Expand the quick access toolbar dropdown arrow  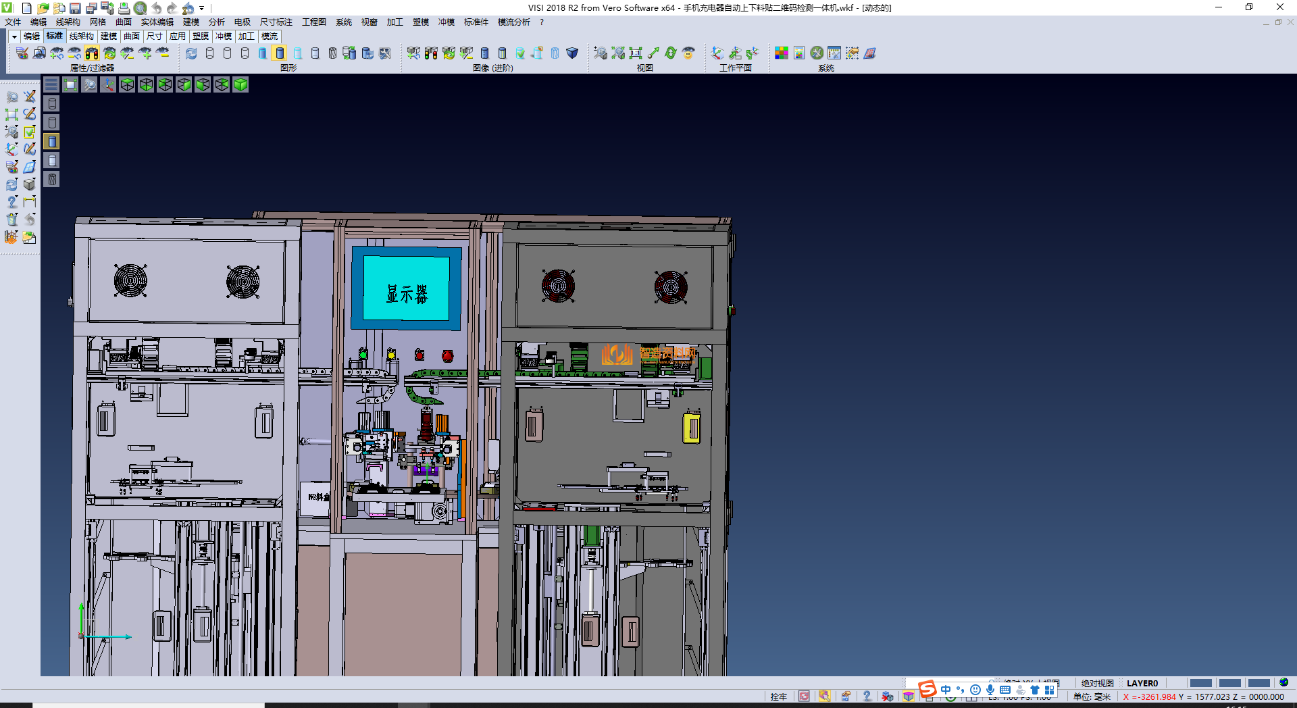[201, 9]
